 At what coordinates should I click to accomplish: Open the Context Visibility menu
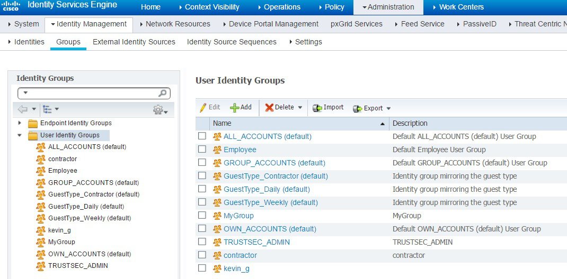(x=209, y=7)
